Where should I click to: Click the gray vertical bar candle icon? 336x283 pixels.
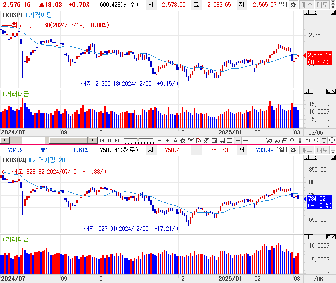pyautogui.click(x=300, y=140)
